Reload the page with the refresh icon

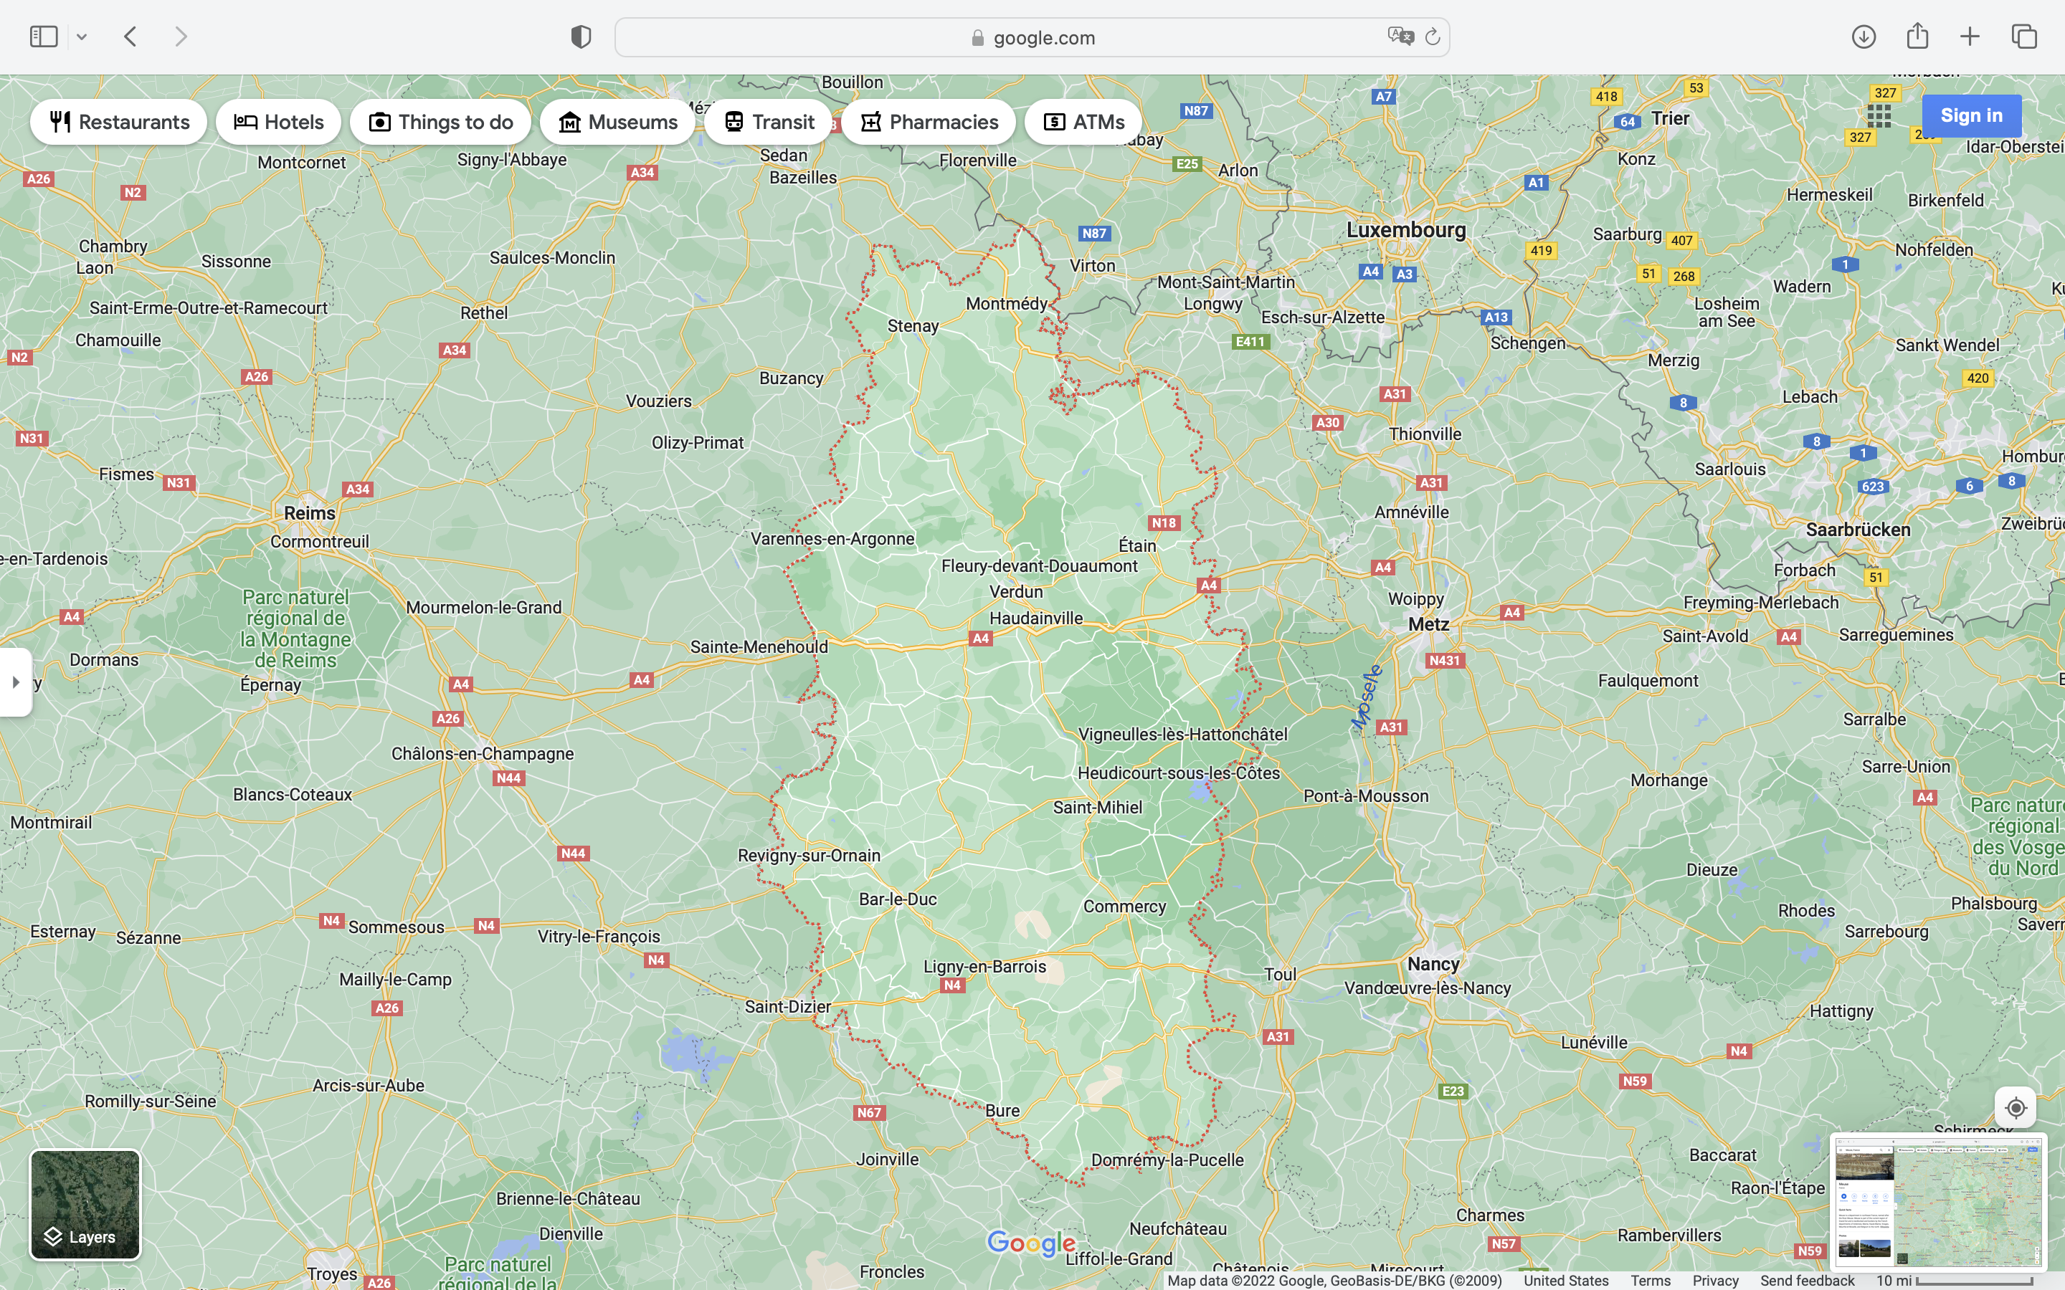click(x=1433, y=37)
